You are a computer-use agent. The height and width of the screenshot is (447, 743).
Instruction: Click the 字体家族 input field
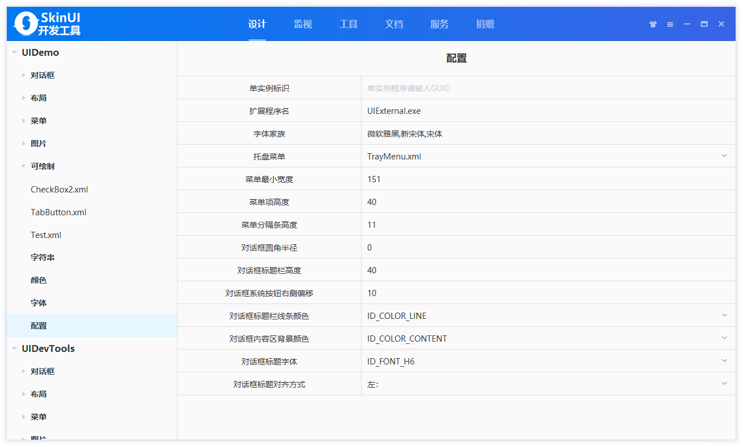(548, 133)
